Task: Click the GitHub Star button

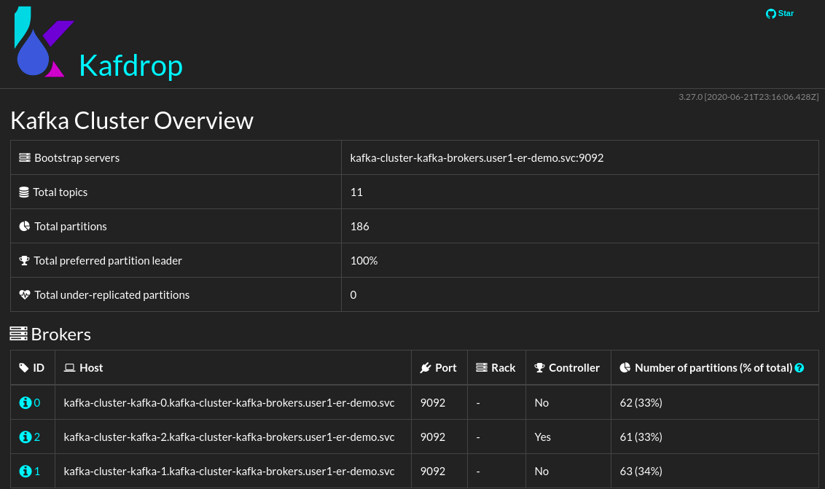Action: coord(780,14)
